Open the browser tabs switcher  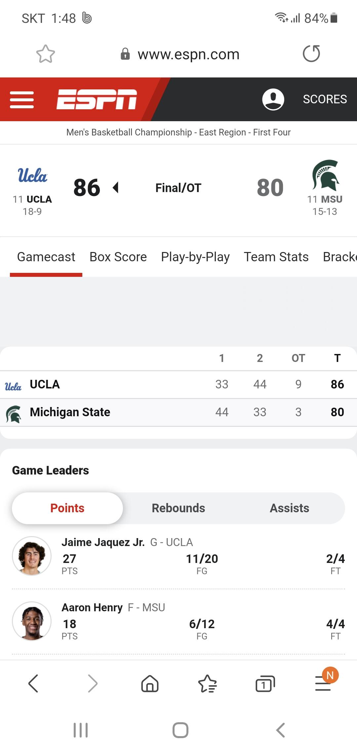(x=265, y=683)
